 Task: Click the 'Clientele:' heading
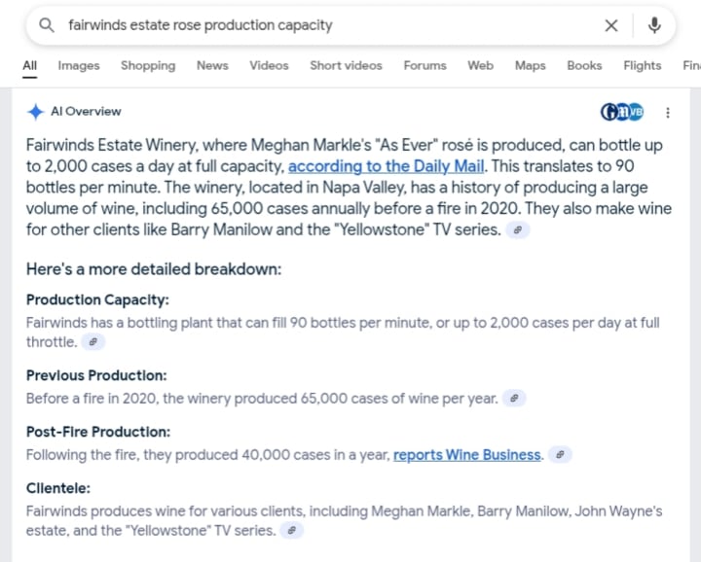point(58,488)
